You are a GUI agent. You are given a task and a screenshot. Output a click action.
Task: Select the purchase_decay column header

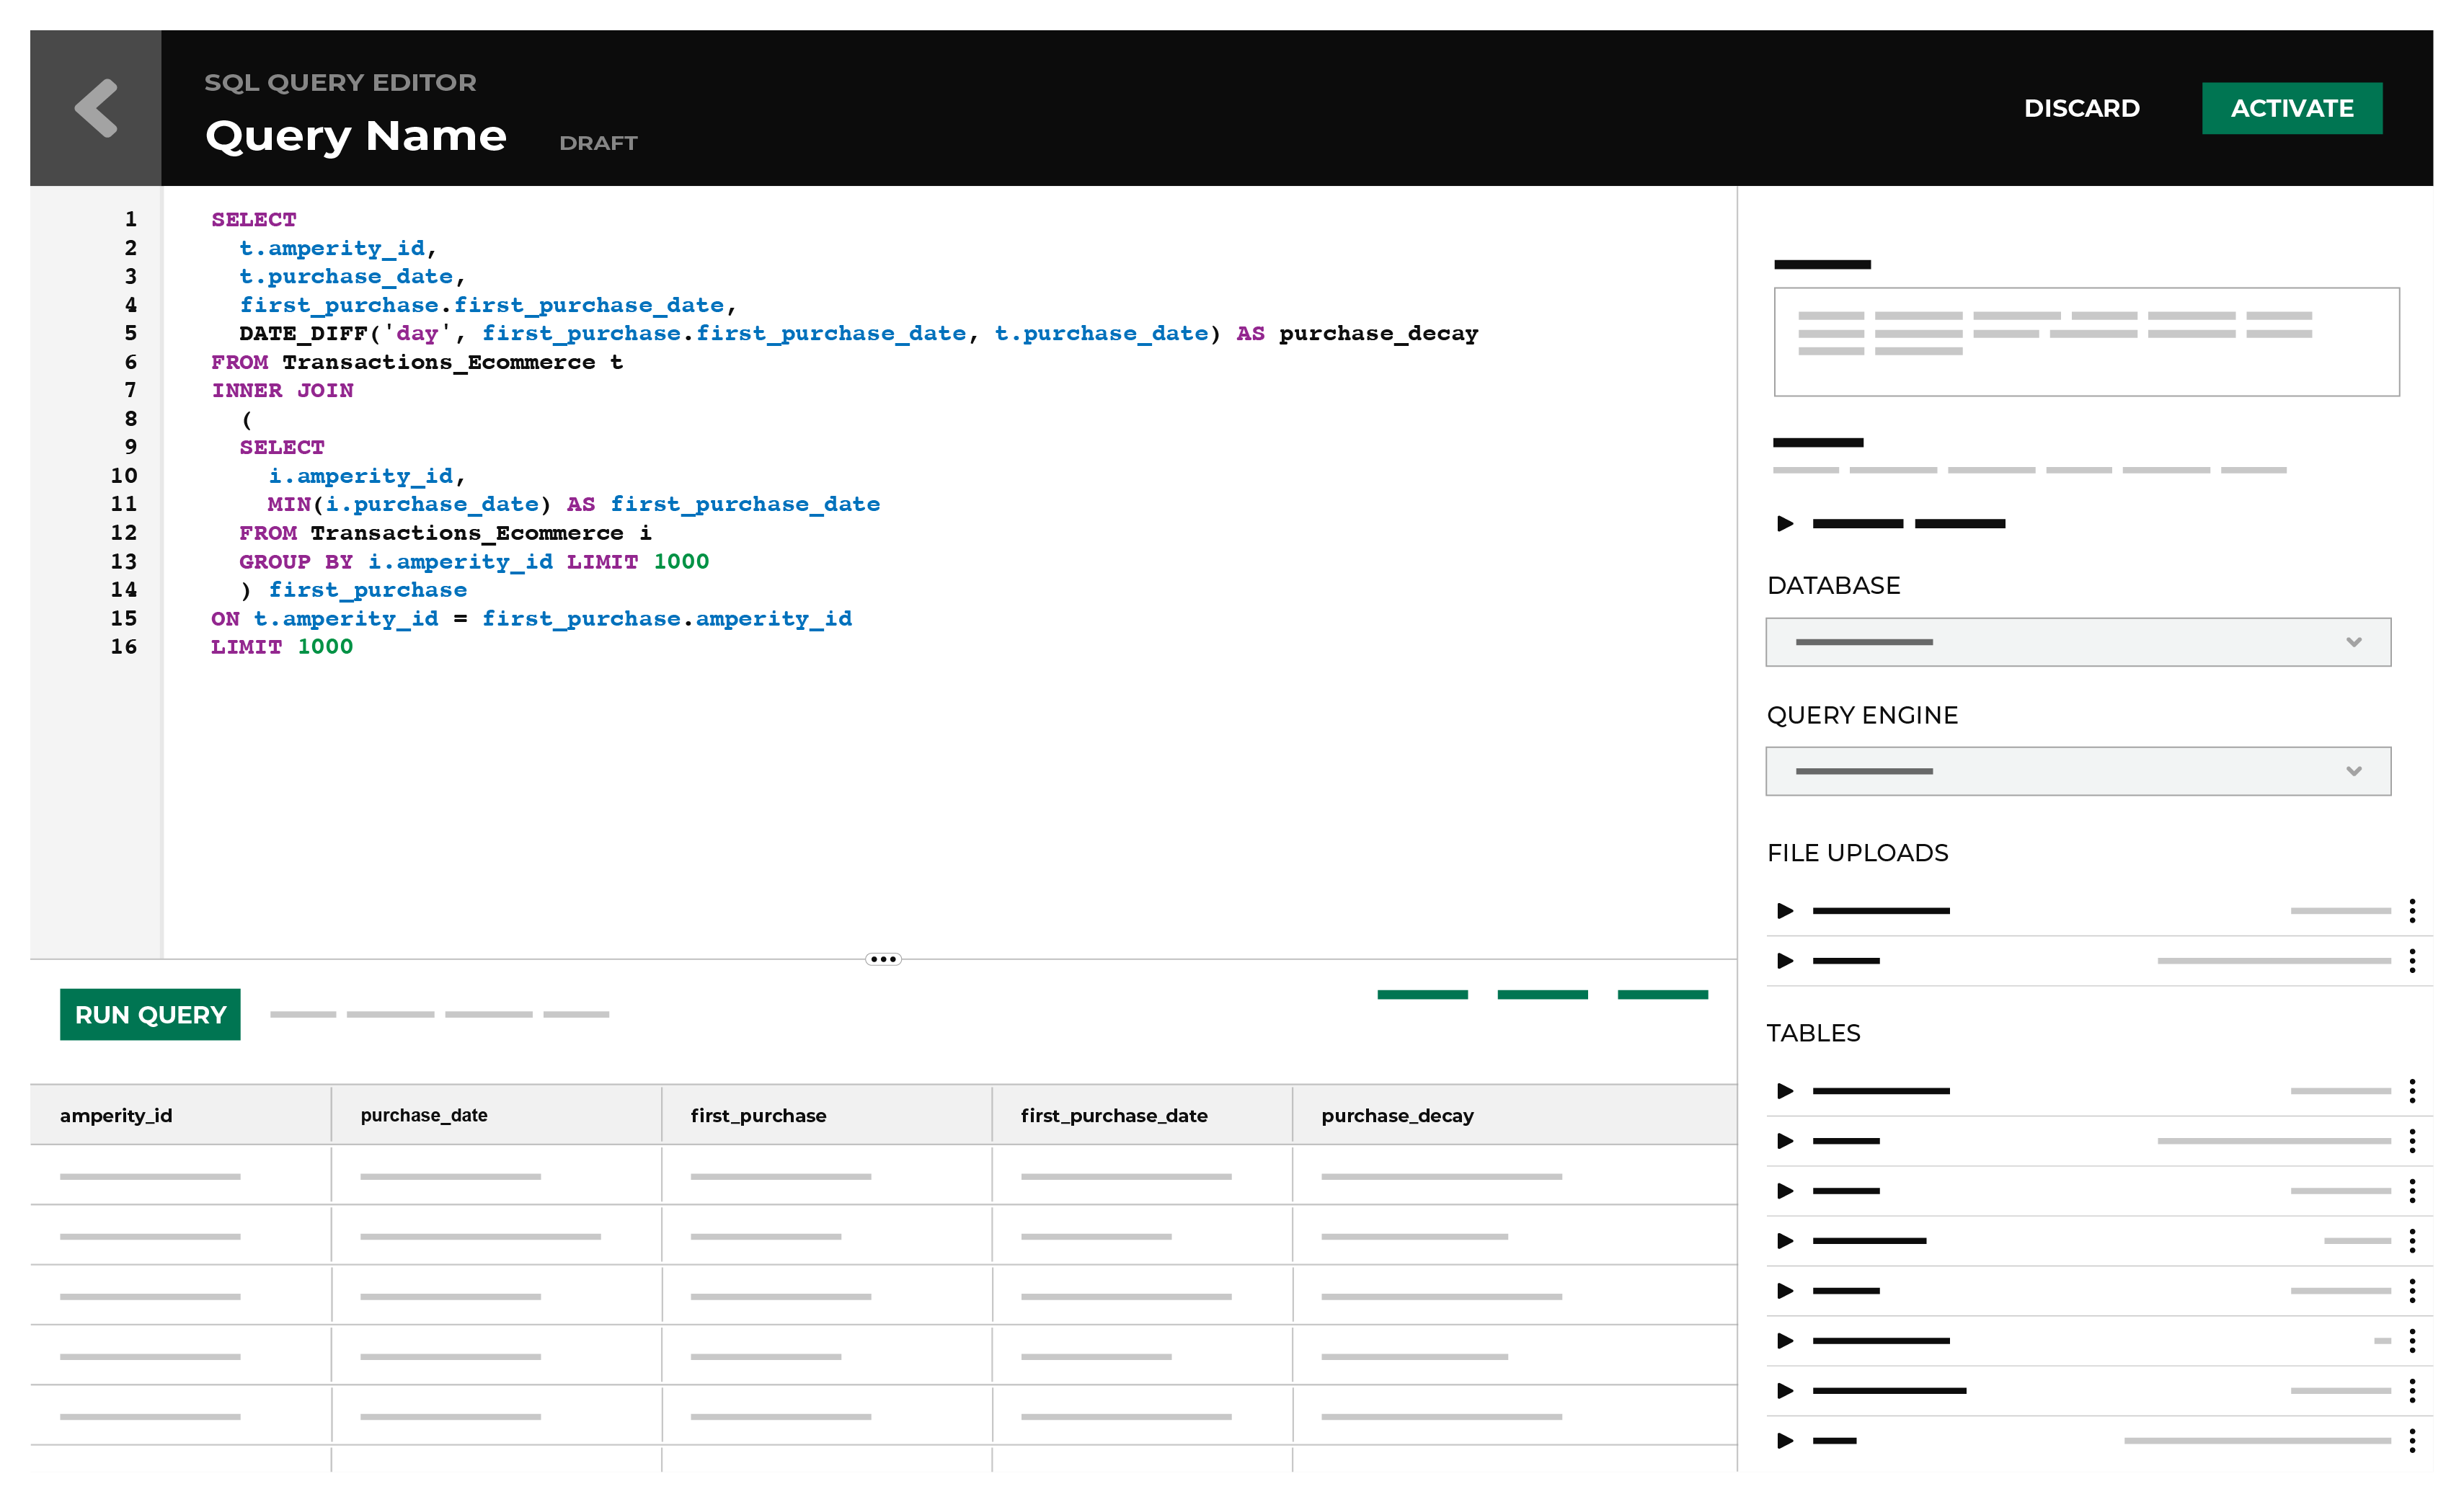(1399, 1114)
